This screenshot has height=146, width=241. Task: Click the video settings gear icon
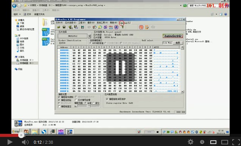coord(191,142)
